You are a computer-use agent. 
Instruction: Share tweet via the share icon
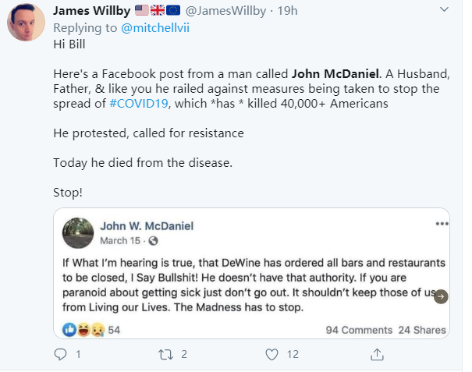click(377, 354)
